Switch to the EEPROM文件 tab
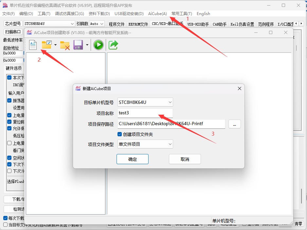 point(138,24)
